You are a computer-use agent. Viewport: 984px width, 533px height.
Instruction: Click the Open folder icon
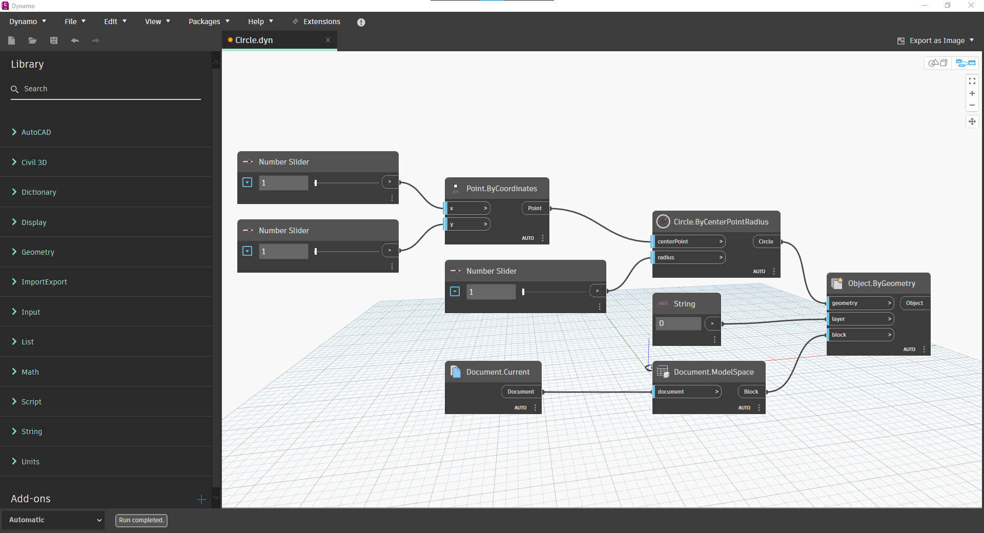tap(32, 40)
